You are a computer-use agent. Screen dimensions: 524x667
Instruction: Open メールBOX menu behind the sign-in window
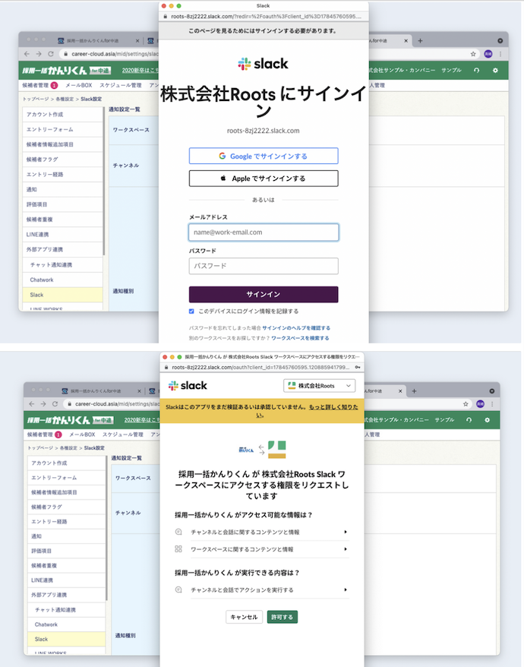tap(79, 85)
